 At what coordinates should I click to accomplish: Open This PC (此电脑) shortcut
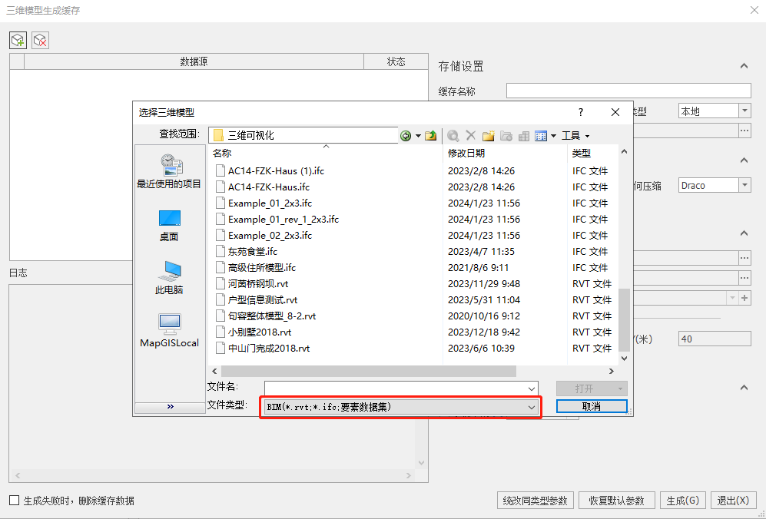point(169,278)
